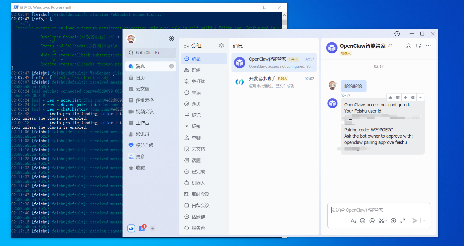The height and width of the screenshot is (246, 464).
Task: Focus the 搜索 (Ctrl+K) search box
Action: click(151, 53)
